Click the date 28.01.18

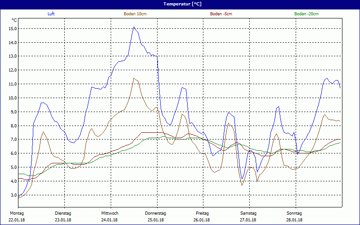tap(294, 220)
